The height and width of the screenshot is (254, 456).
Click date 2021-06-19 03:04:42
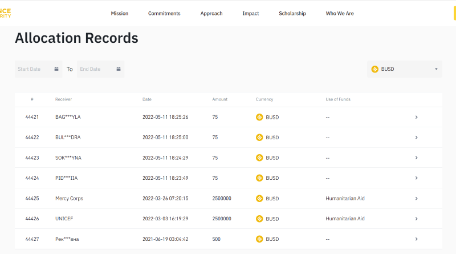tap(165, 239)
